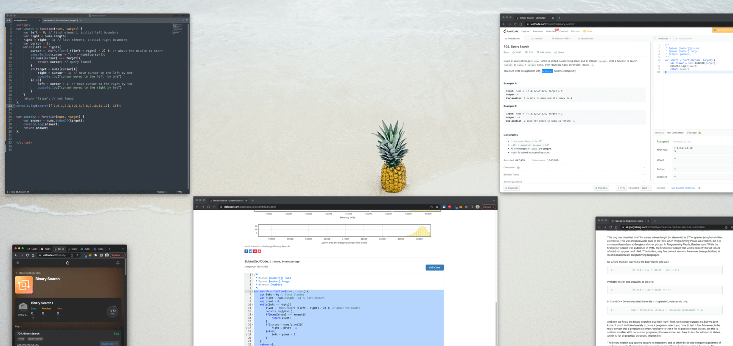Image resolution: width=733 pixels, height=346 pixels.
Task: Switch to the Submissions tab
Action: pos(585,39)
